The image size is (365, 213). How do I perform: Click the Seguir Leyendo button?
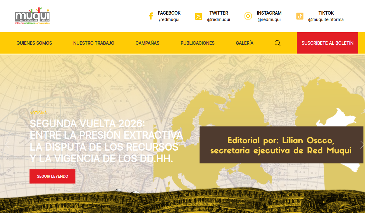(52, 176)
